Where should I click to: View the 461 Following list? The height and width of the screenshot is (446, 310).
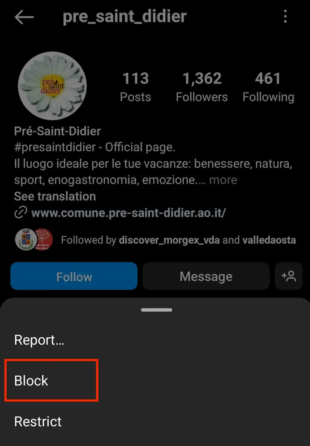point(268,87)
